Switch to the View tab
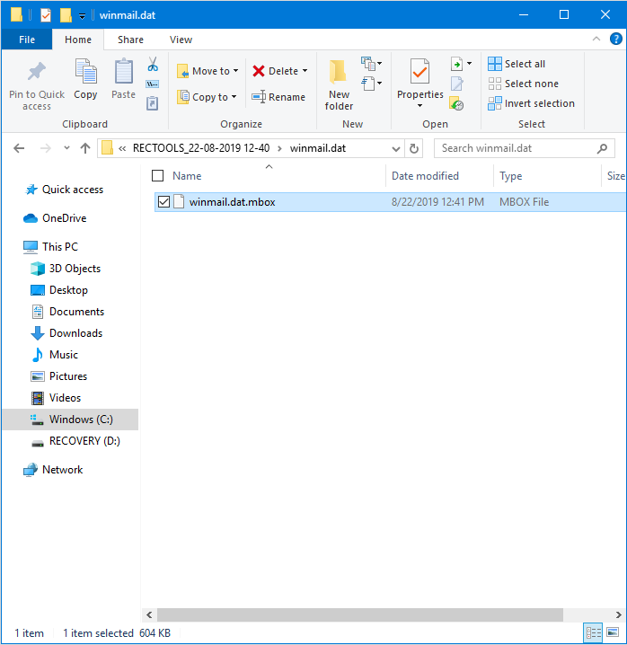The width and height of the screenshot is (627, 645). pos(181,40)
